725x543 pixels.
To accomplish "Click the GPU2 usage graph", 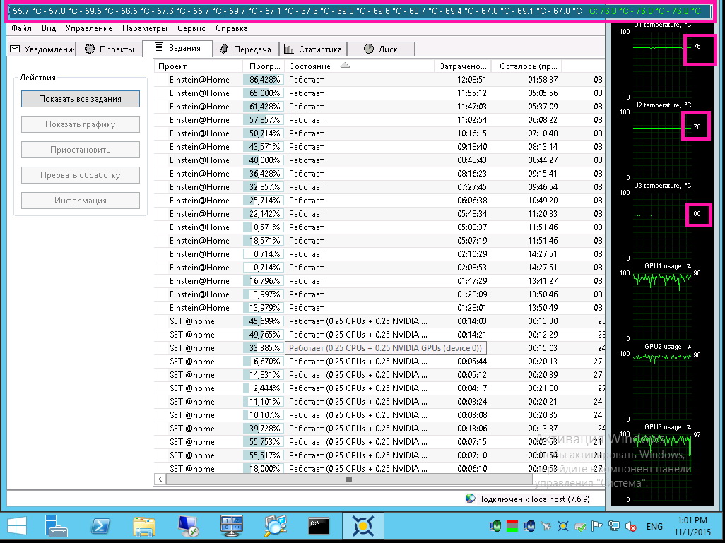I will pos(662,386).
